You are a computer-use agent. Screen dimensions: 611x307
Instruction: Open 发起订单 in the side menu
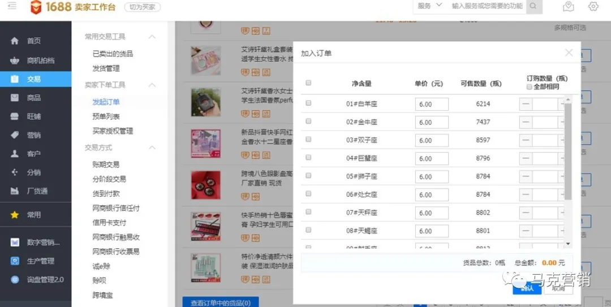click(106, 102)
